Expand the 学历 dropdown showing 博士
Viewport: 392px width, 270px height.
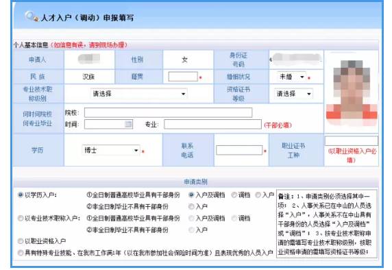[x=110, y=150]
